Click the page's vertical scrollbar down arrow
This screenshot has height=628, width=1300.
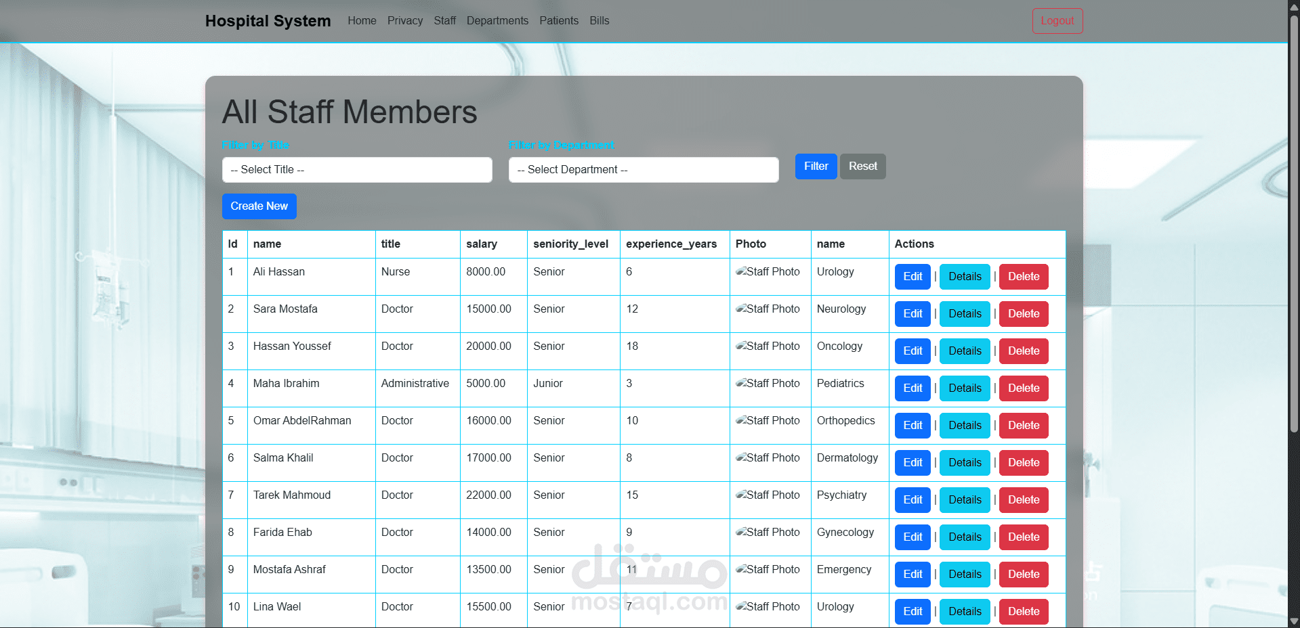[x=1294, y=621]
